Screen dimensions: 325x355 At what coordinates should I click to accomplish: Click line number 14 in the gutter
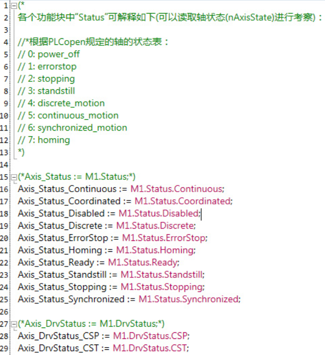[4, 165]
